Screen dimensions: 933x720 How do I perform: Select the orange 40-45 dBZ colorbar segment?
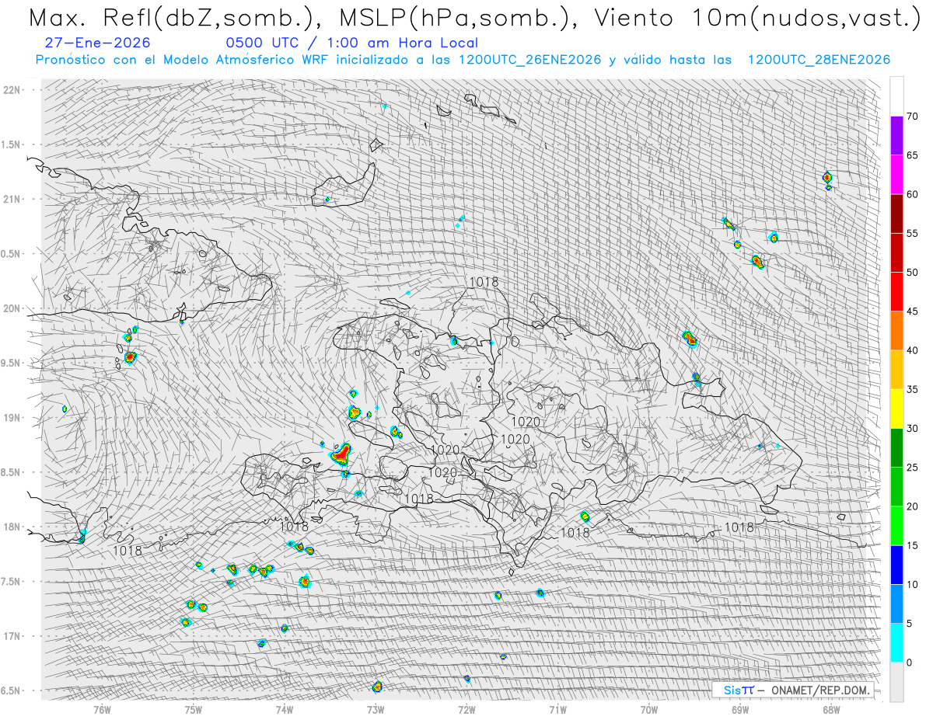(x=896, y=331)
